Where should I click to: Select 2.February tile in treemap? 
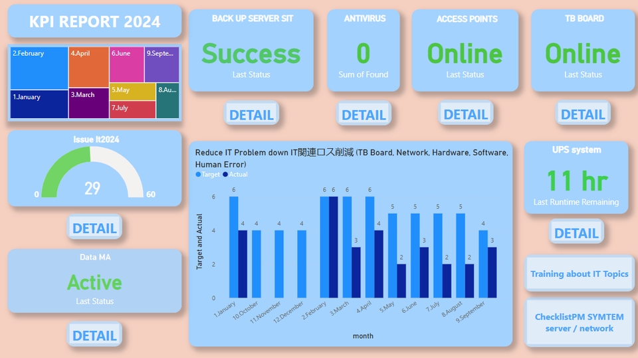tap(39, 68)
